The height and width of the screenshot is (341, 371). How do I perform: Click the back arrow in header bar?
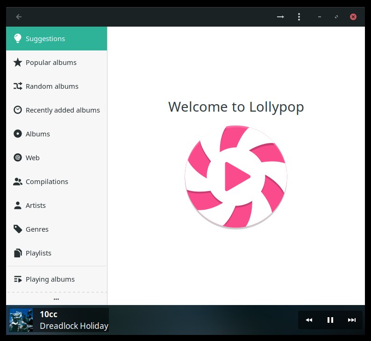tap(19, 17)
